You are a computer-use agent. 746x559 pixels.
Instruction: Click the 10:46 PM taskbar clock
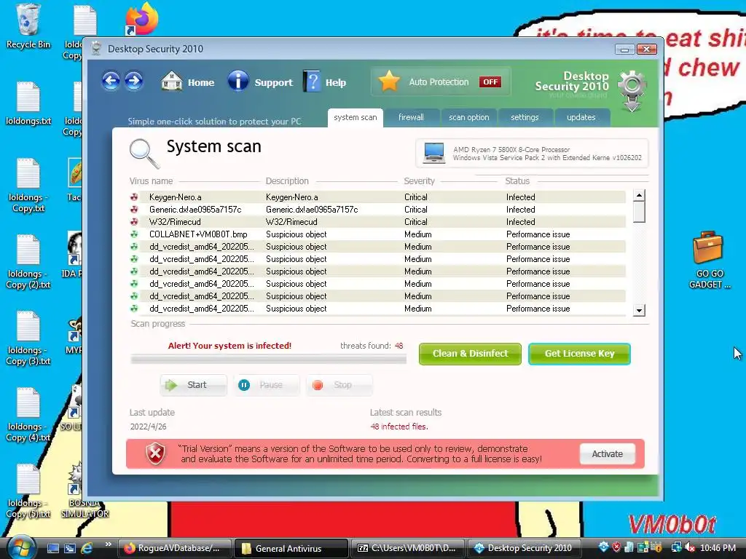pos(718,548)
